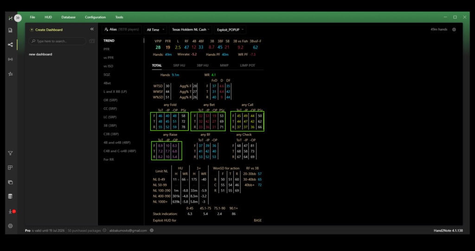Click the info icon next to purchased packages
The width and height of the screenshot is (475, 251).
[x=104, y=231]
